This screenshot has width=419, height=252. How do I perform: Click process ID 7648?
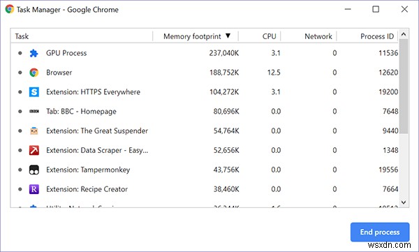click(x=390, y=111)
